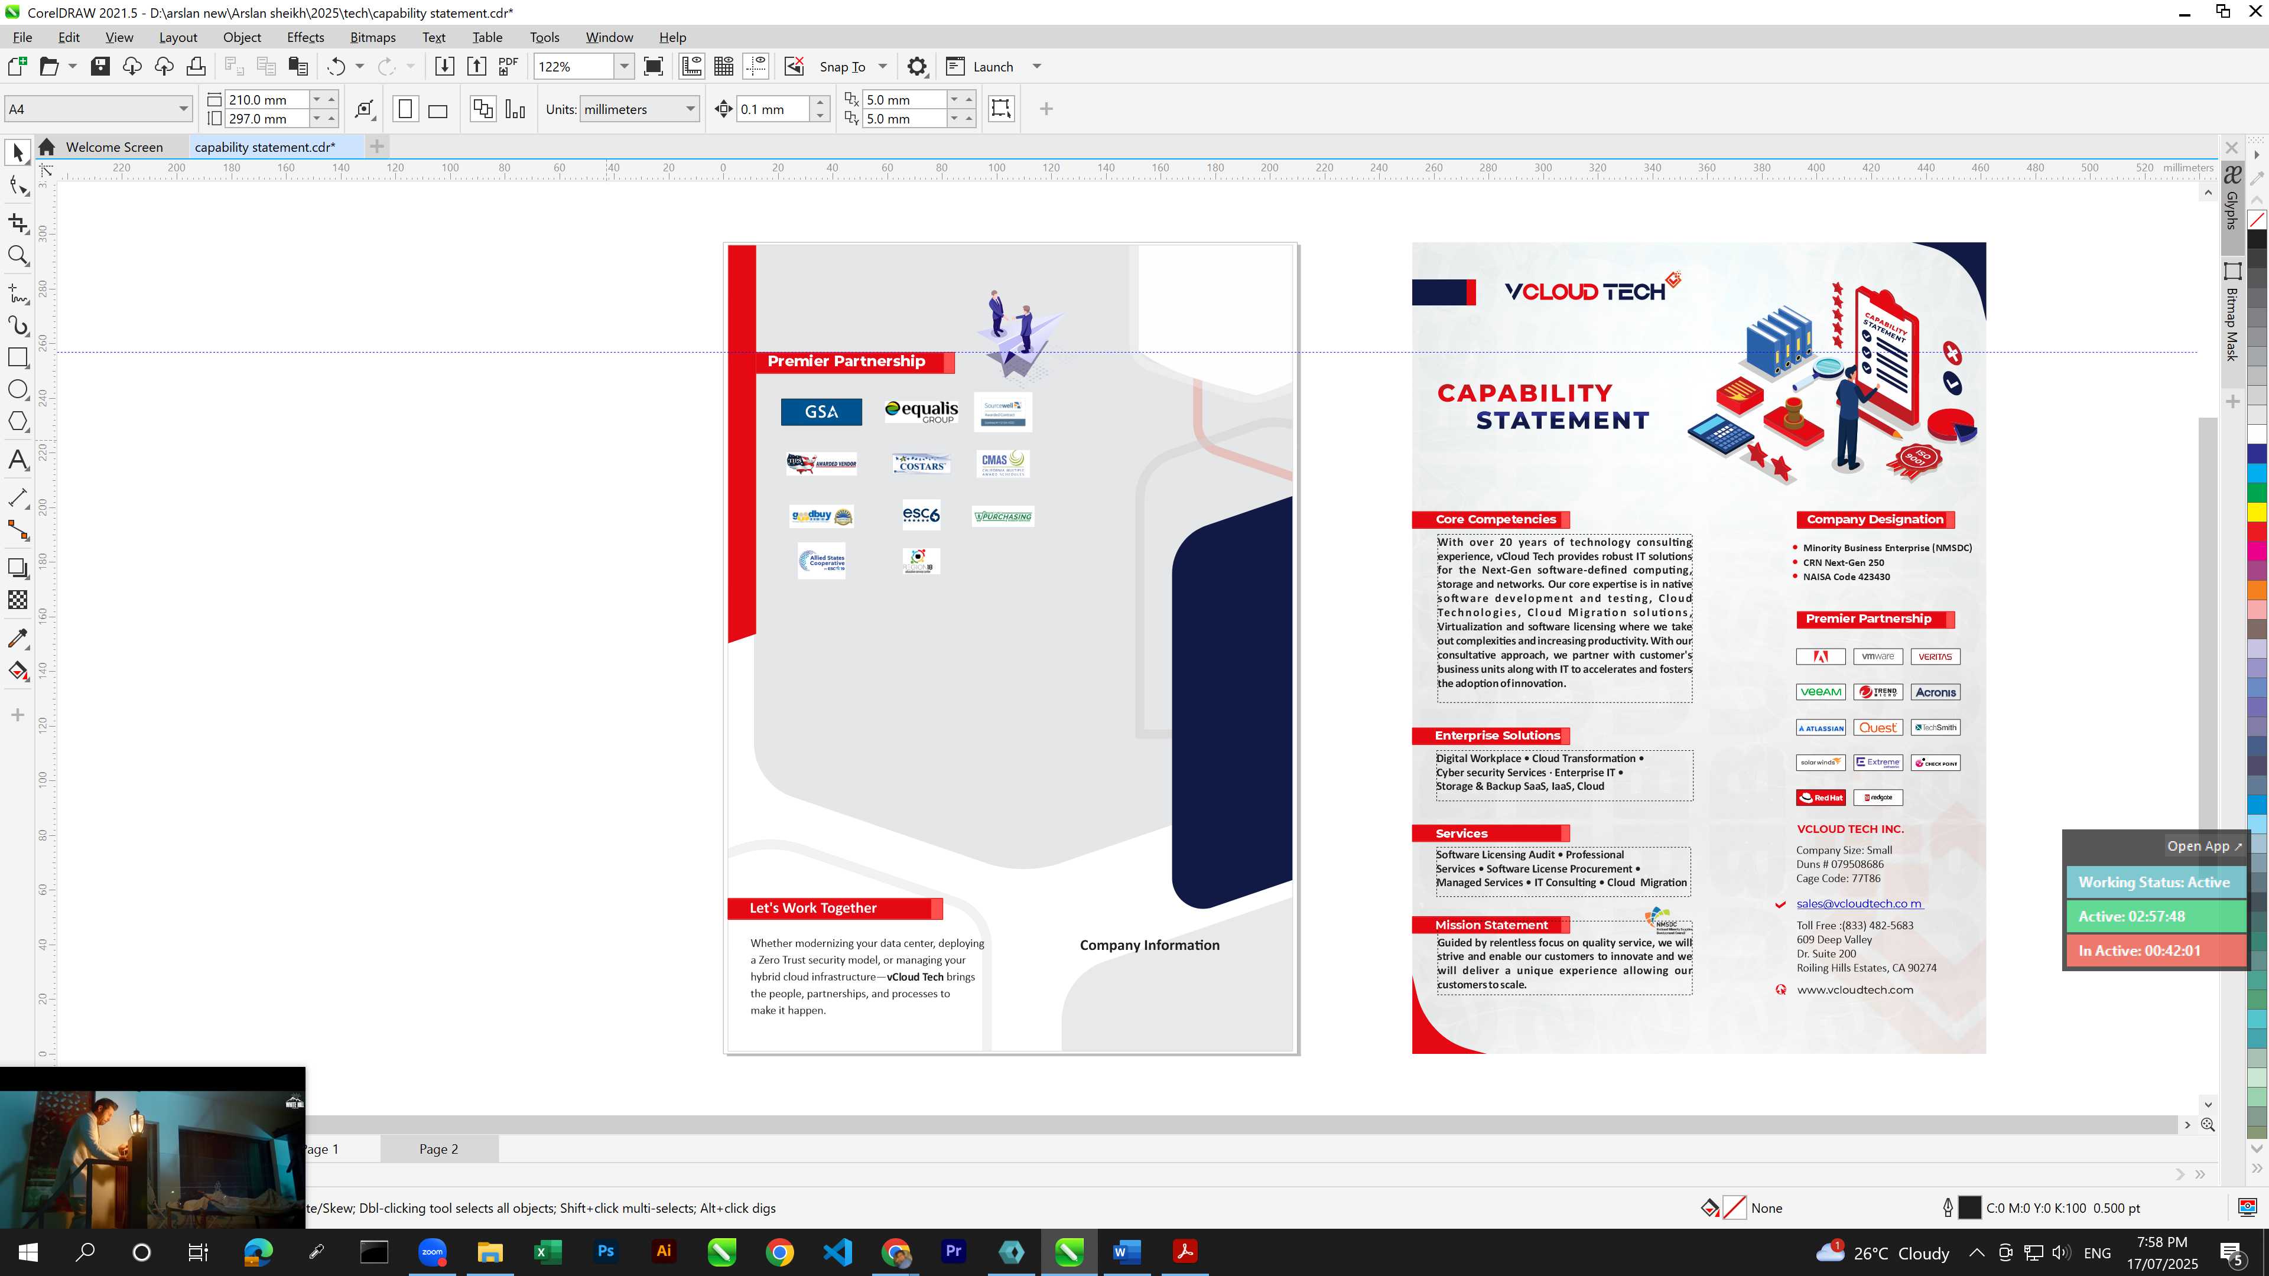Select the Transparency tool
This screenshot has width=2269, height=1276.
click(18, 600)
